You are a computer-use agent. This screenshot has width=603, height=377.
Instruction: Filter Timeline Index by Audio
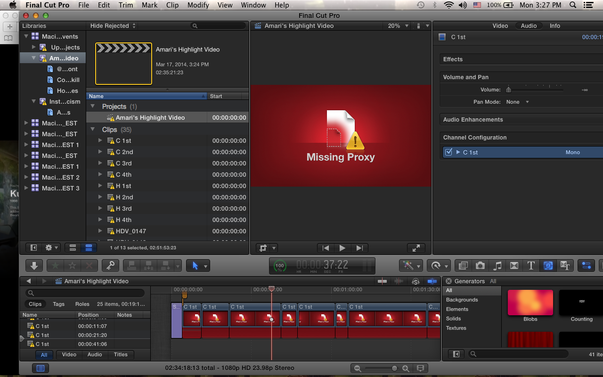click(95, 354)
